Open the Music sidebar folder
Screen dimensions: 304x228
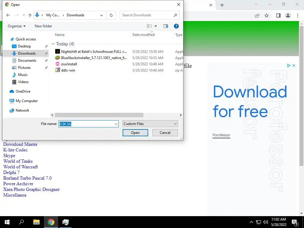[23, 75]
